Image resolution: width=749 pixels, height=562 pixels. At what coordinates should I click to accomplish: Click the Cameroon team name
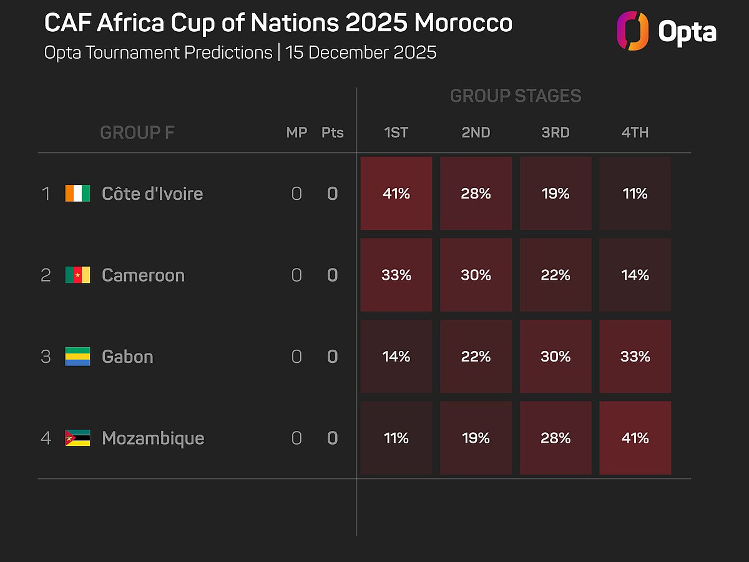[143, 275]
